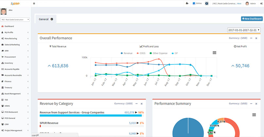
Task: Expand Accounts Receivable sidebar menu
Action: pos(15,75)
